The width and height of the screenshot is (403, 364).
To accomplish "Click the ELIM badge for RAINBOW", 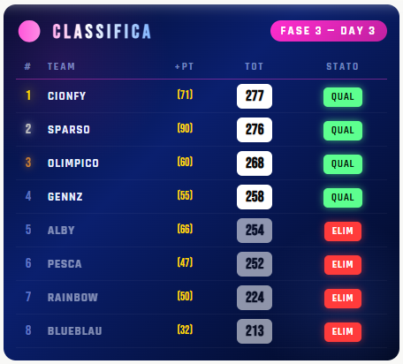I will (343, 299).
